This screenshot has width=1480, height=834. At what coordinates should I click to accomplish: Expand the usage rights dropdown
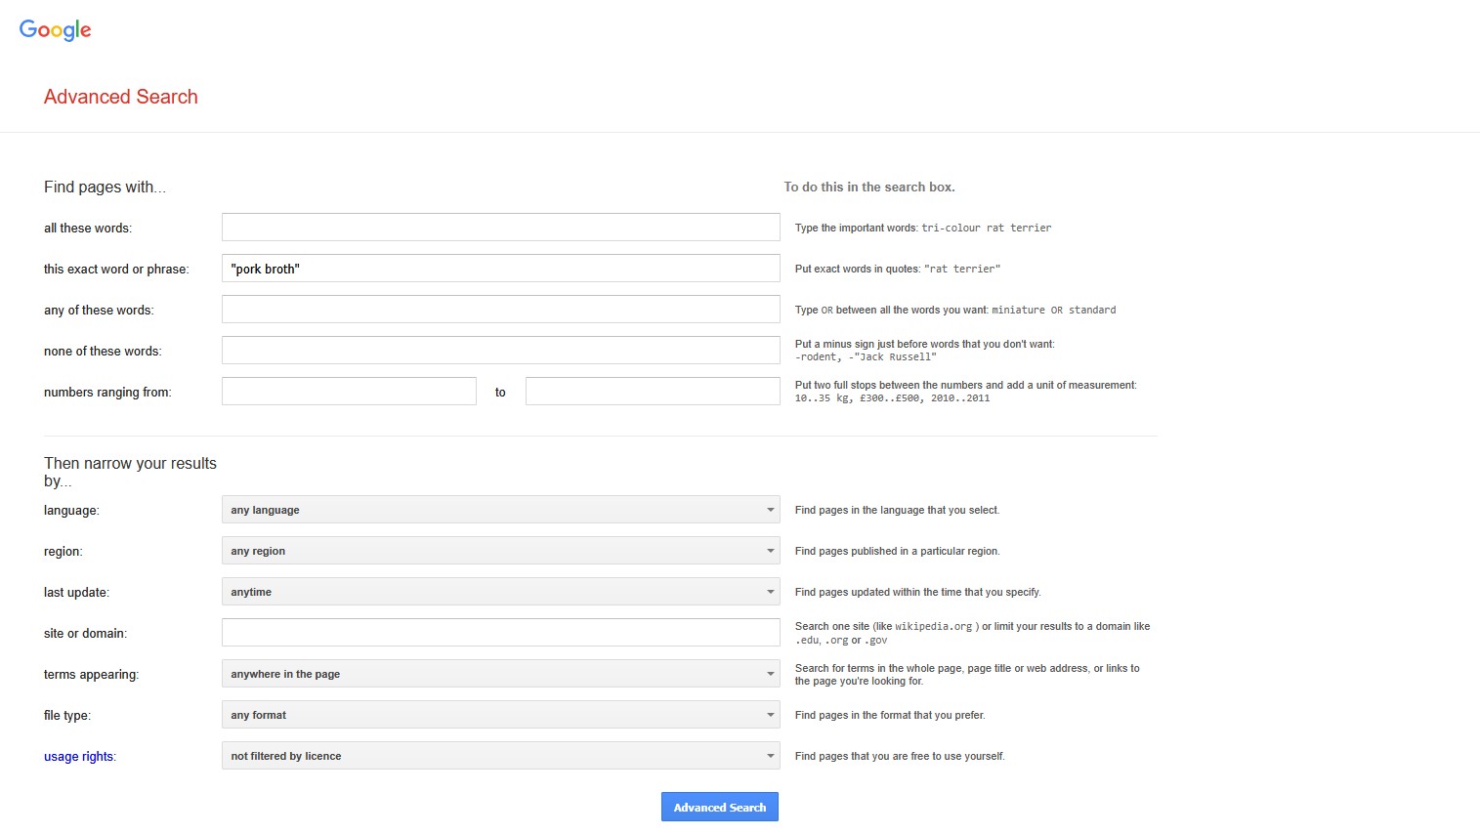pyautogui.click(x=500, y=756)
